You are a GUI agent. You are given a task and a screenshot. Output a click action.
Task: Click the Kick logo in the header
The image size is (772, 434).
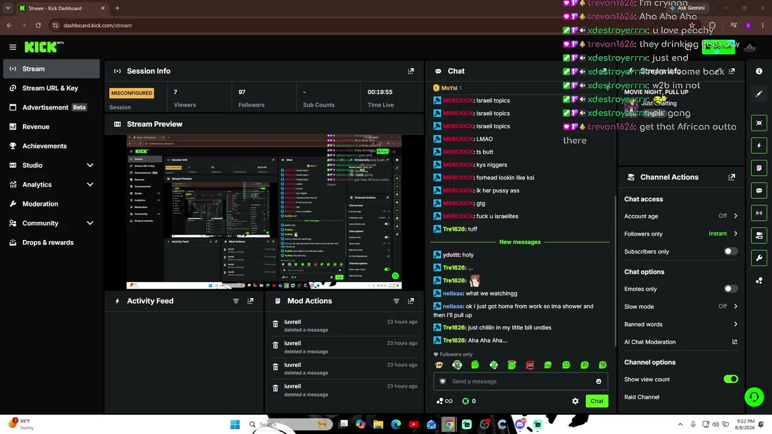pyautogui.click(x=44, y=47)
